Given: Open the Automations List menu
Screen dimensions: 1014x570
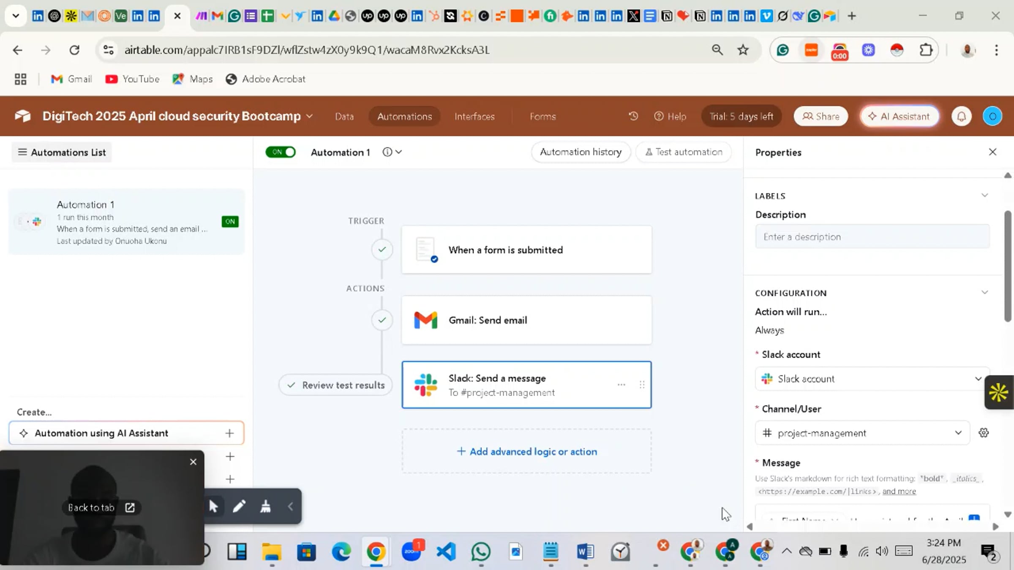Looking at the screenshot, I should coord(62,152).
